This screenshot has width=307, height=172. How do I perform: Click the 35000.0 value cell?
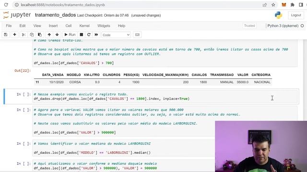242,82
